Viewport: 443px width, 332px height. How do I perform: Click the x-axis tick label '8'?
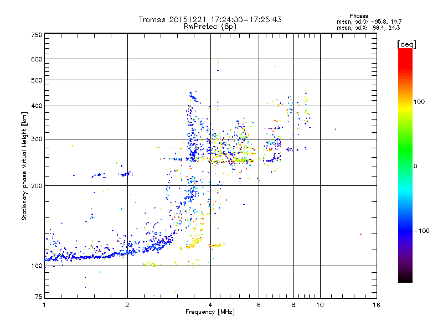[293, 305]
